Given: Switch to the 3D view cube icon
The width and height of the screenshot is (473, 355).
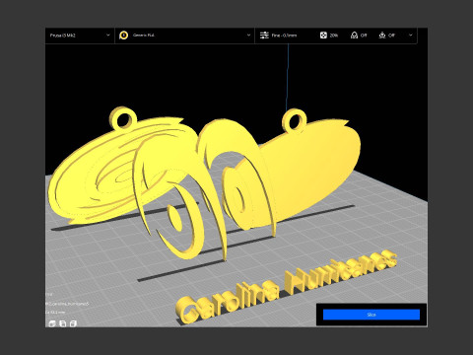Looking at the screenshot, I should point(52,323).
